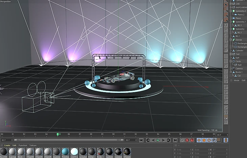The height and width of the screenshot is (158, 247).
Task: Select the LIGHT G material swatch
Action: click(x=74, y=152)
